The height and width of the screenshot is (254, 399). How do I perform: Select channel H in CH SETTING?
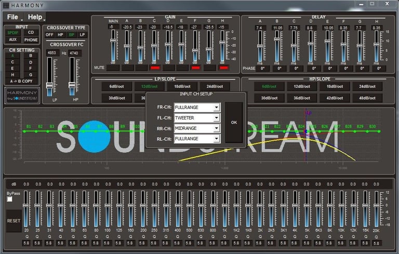tap(12, 75)
